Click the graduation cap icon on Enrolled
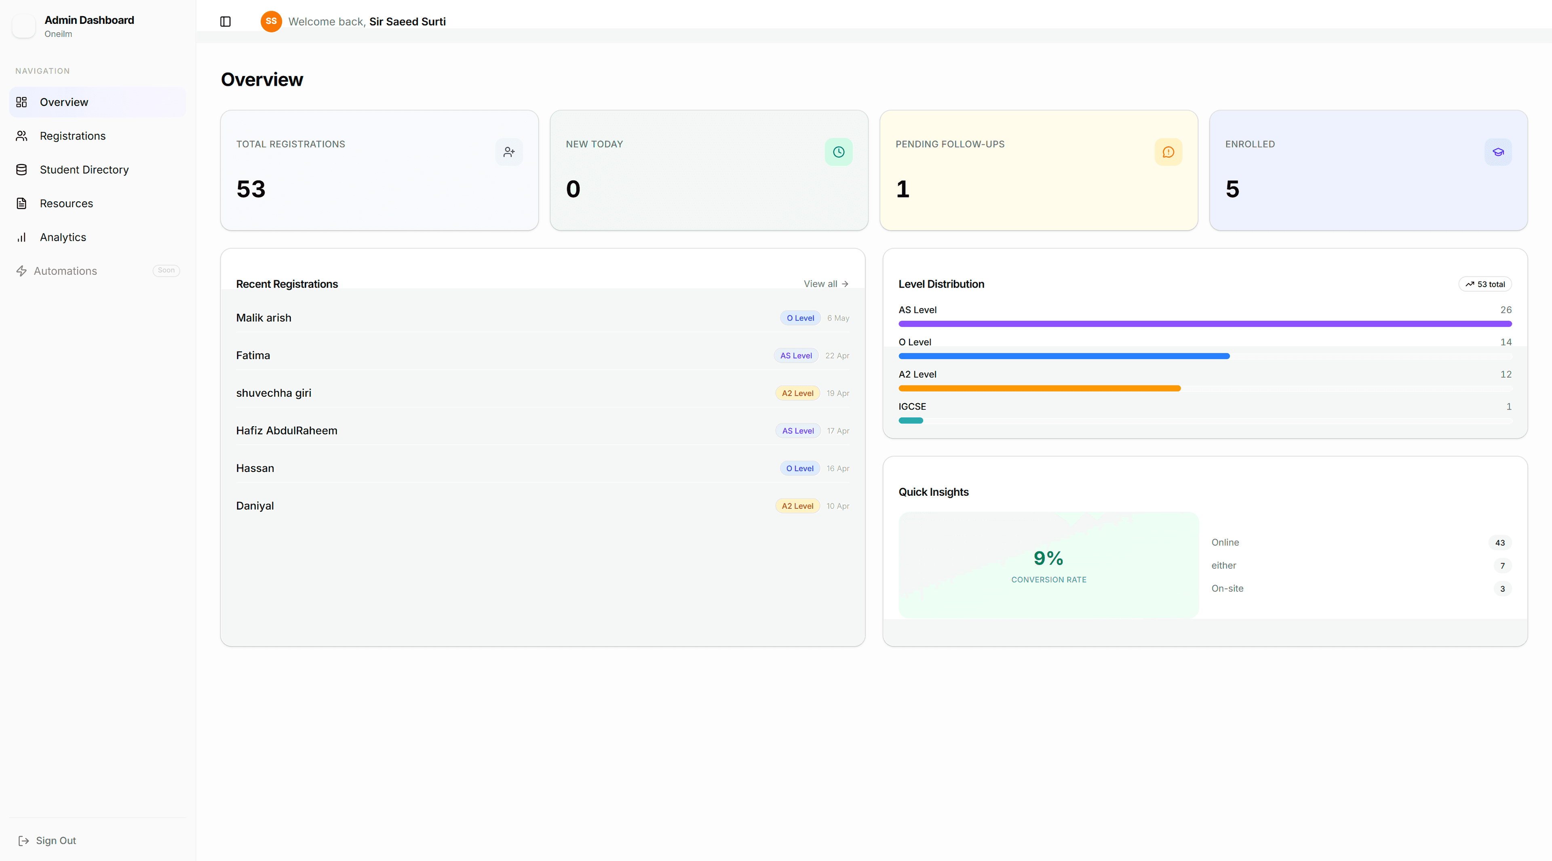The image size is (1552, 861). point(1498,152)
